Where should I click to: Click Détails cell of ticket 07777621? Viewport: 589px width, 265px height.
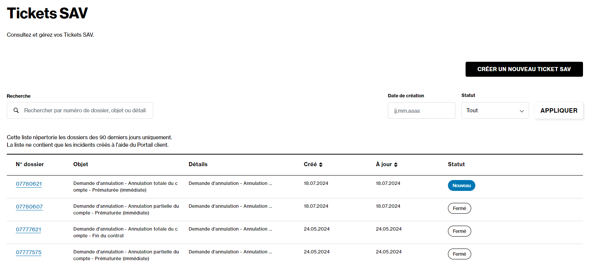(x=230, y=229)
